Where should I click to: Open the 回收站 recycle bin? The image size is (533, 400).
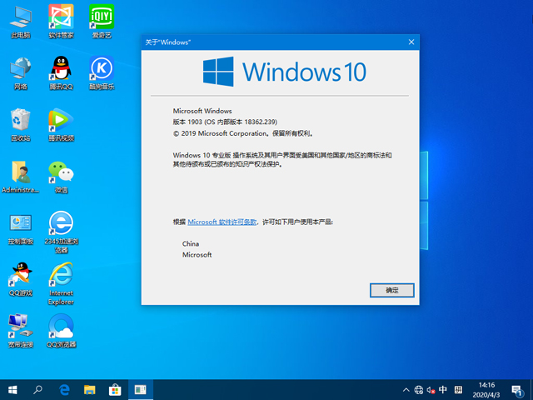pyautogui.click(x=21, y=125)
